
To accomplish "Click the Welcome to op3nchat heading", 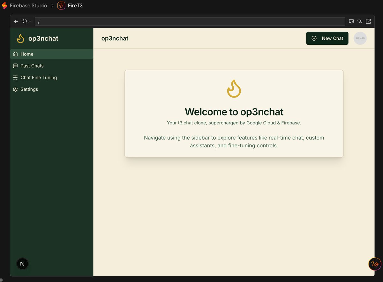I will 234,112.
